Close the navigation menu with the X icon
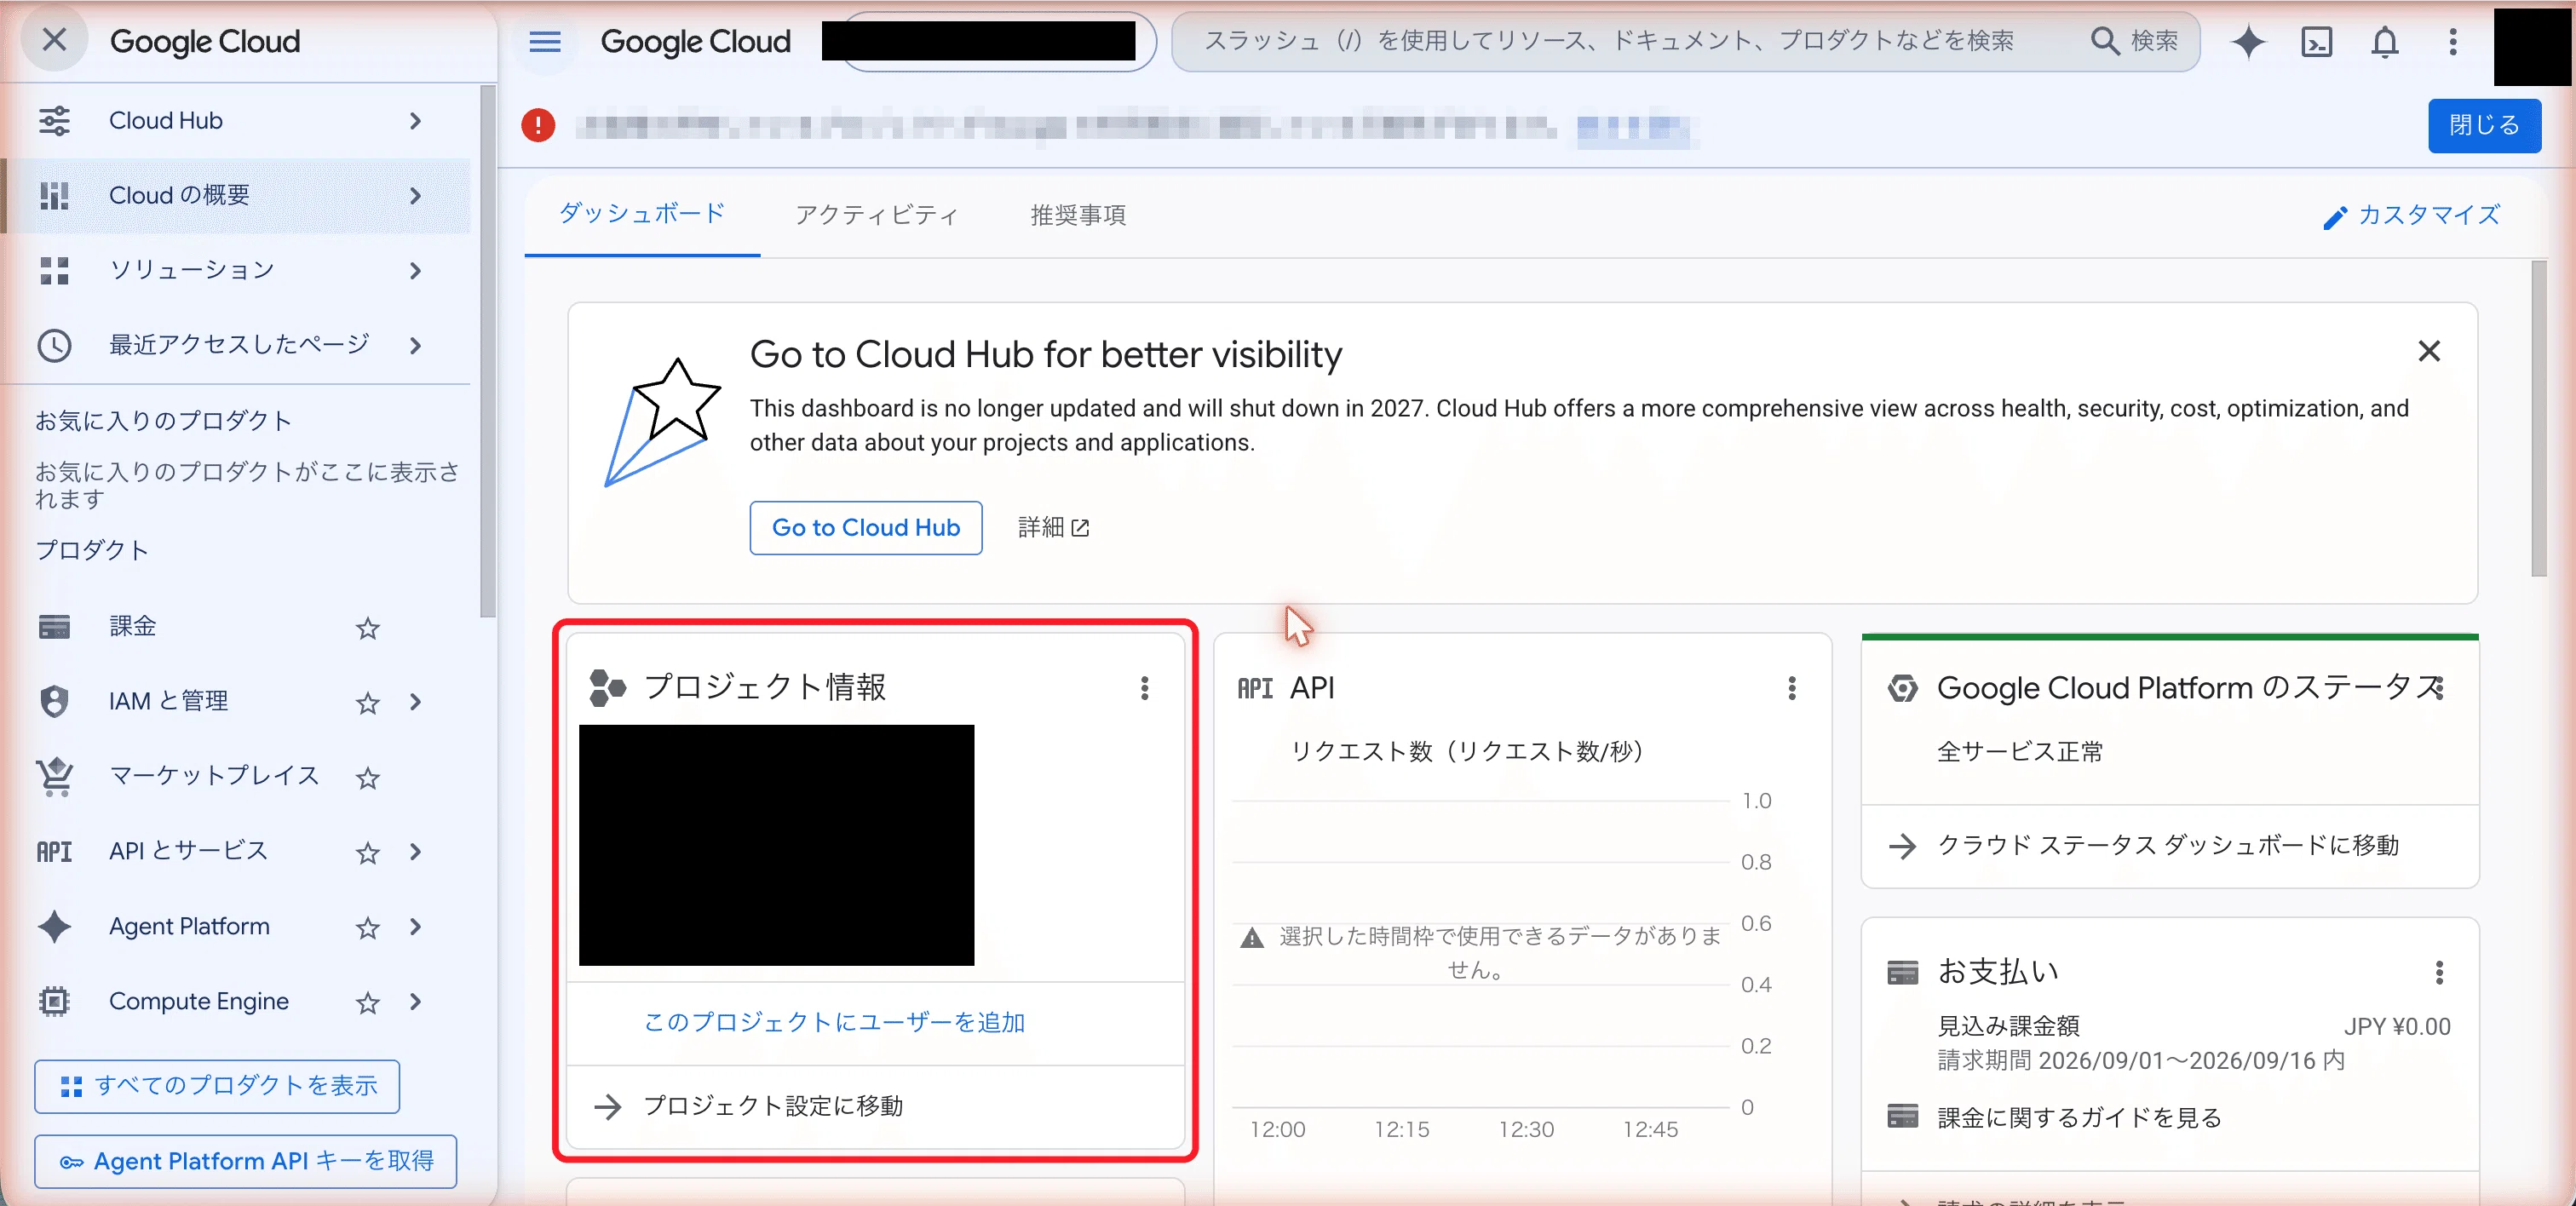 coord(54,40)
